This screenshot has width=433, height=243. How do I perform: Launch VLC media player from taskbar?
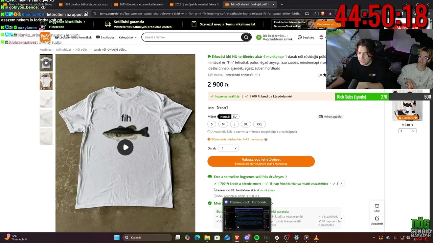316,238
